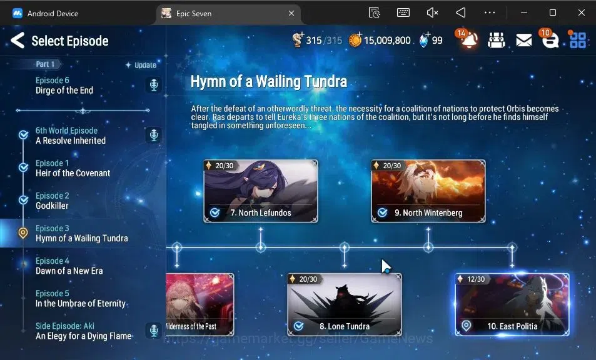
Task: Click the timeline node above Lone Tundra
Action: [x=345, y=247]
